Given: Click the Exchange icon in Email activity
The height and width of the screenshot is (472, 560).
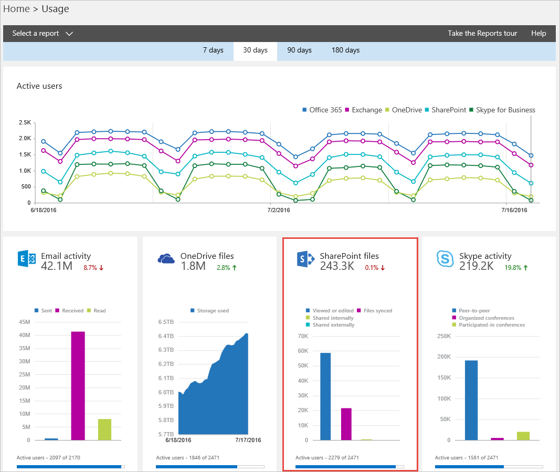Looking at the screenshot, I should point(26,258).
